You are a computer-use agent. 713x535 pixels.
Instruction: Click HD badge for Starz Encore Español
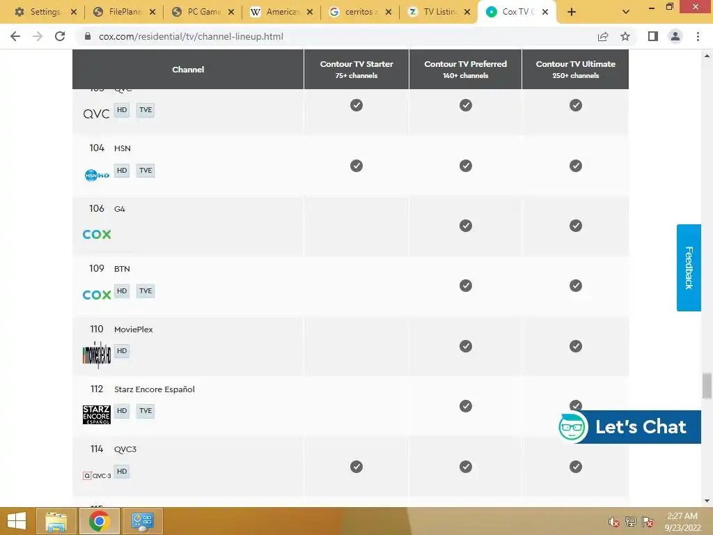(x=122, y=411)
